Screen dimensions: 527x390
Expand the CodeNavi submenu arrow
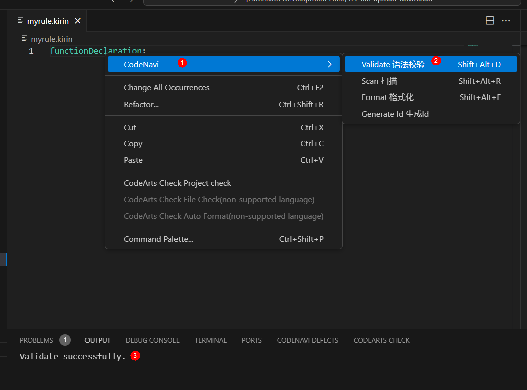click(x=329, y=64)
